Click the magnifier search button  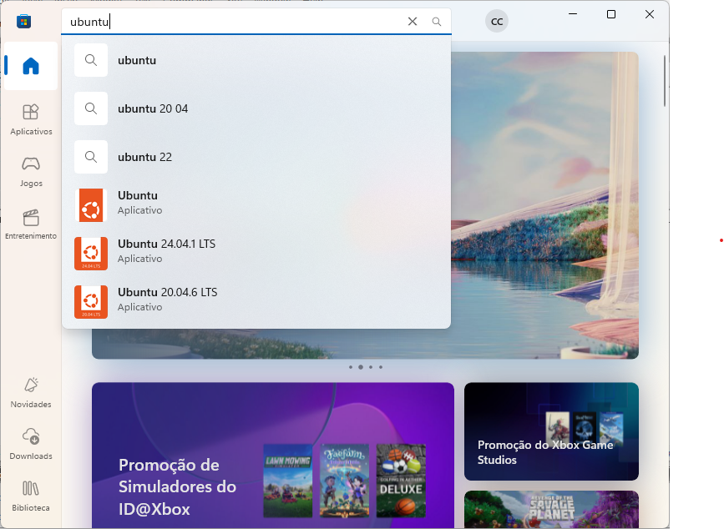pyautogui.click(x=436, y=22)
